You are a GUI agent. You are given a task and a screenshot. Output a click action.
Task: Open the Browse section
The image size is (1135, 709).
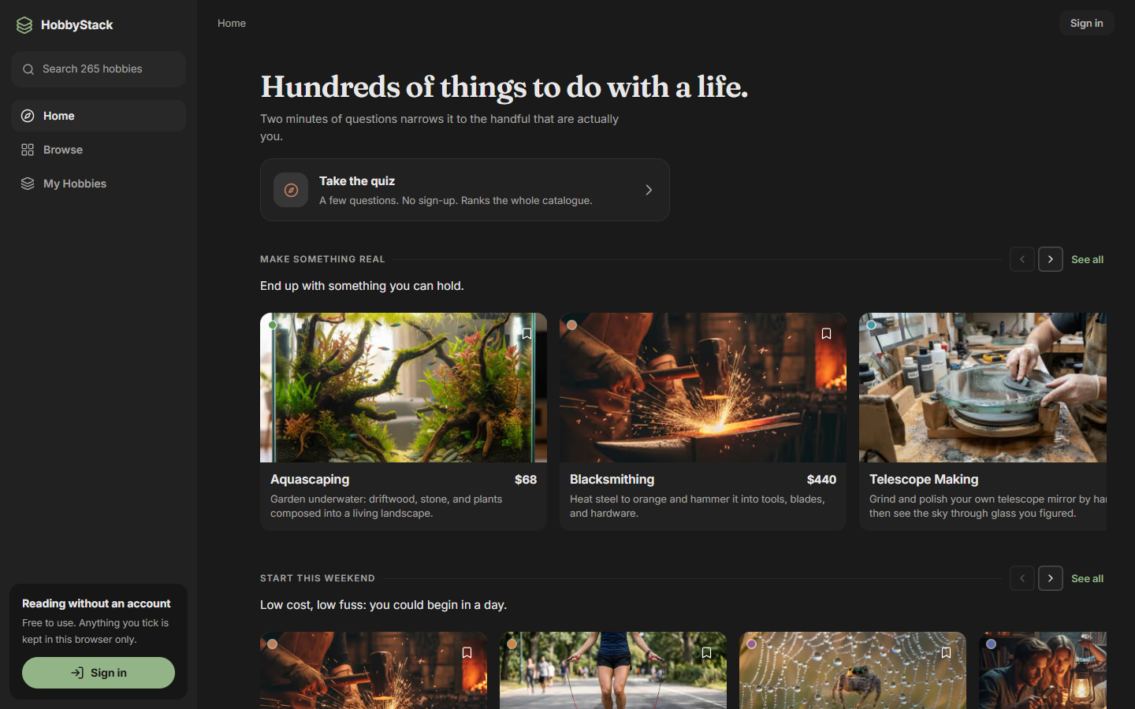[x=99, y=150]
